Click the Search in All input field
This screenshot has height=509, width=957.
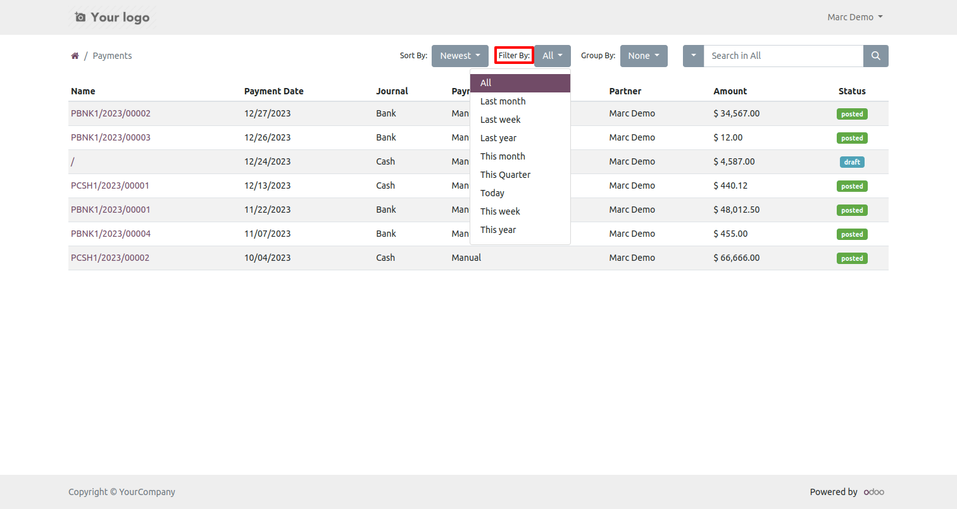(784, 56)
